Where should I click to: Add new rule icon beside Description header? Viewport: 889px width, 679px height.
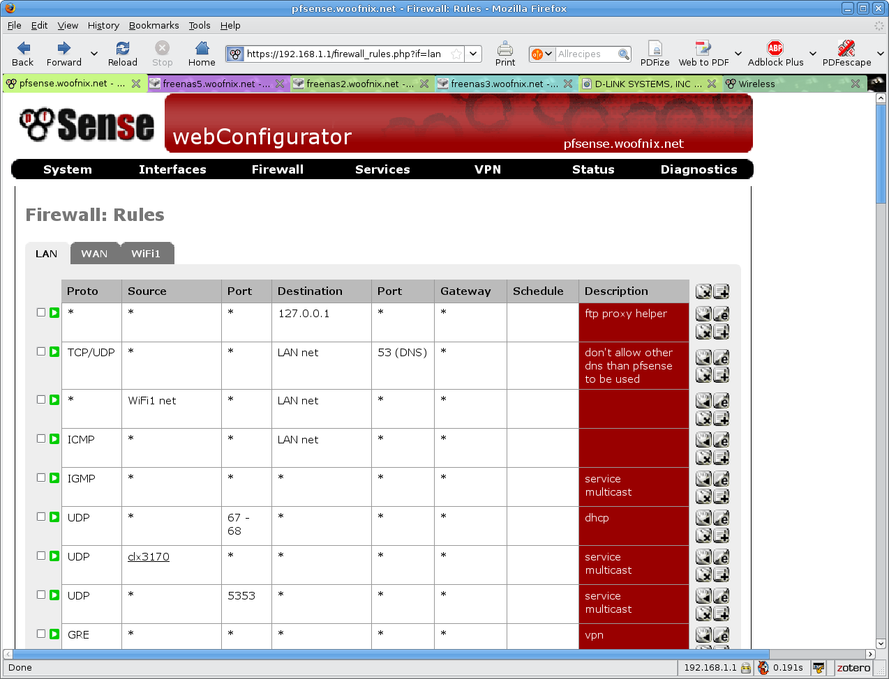tap(721, 291)
